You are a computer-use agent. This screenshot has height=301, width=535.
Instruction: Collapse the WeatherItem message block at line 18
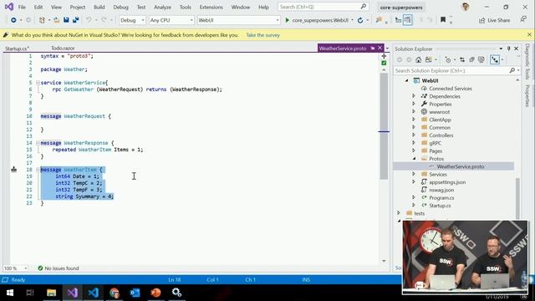pos(38,169)
